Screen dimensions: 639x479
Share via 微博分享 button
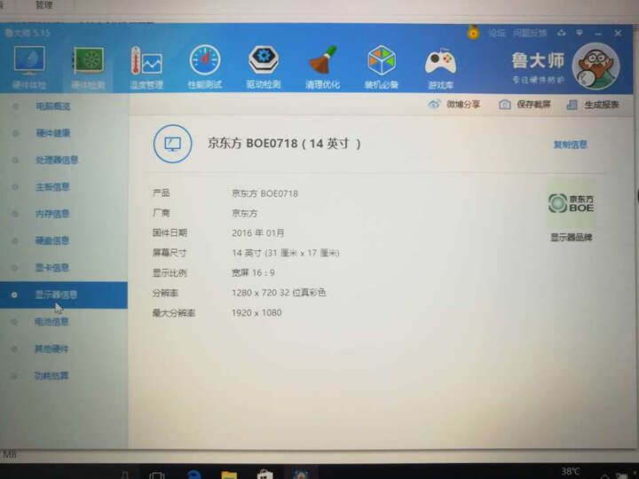click(454, 105)
